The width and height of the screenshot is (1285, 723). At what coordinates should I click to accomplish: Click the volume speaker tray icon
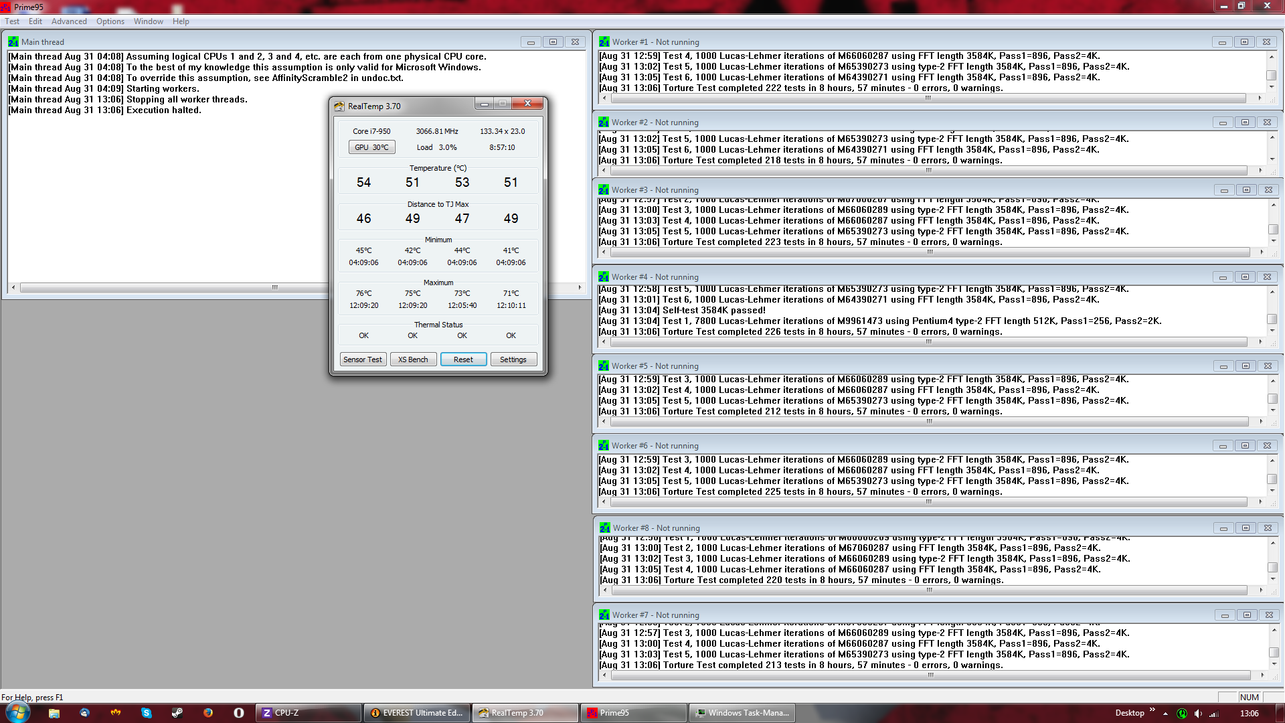(1198, 714)
